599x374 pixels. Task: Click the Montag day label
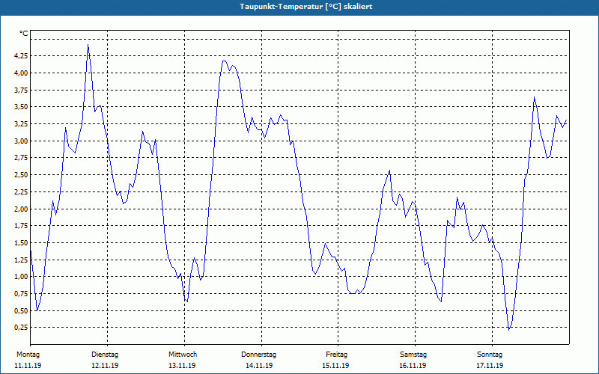(28, 355)
